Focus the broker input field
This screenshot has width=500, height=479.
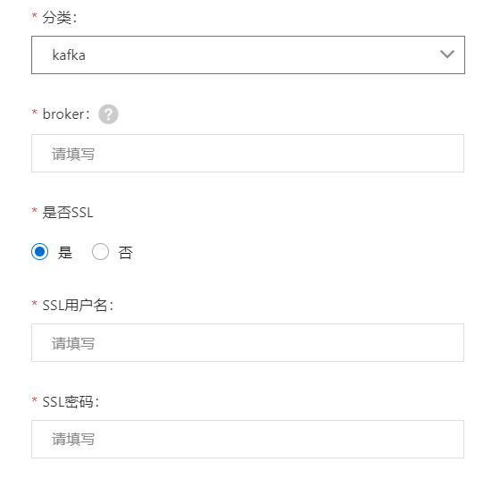coord(248,153)
